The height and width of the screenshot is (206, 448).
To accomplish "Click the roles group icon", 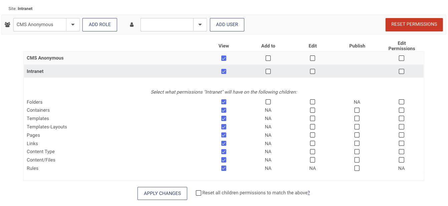I will tap(7, 24).
